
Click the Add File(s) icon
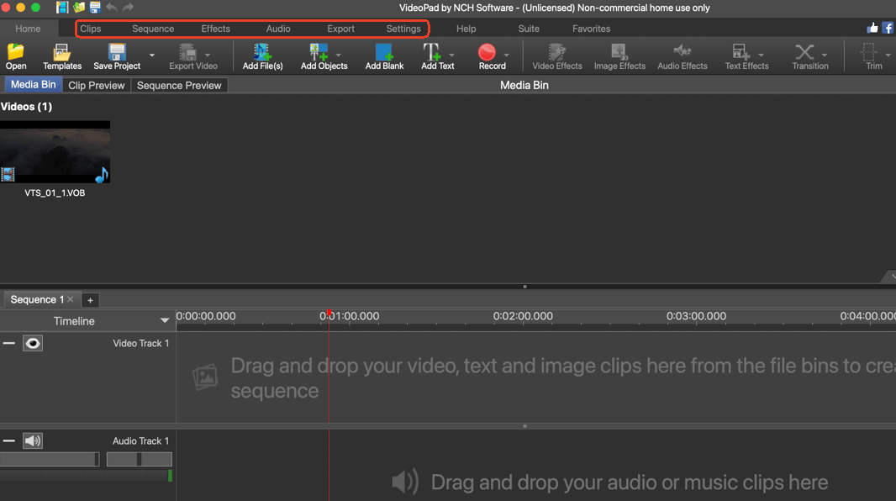coord(262,54)
